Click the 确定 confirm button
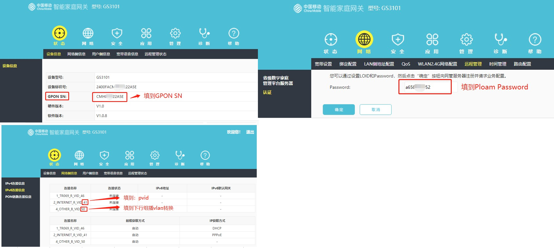This screenshot has height=248, width=554. tap(339, 109)
